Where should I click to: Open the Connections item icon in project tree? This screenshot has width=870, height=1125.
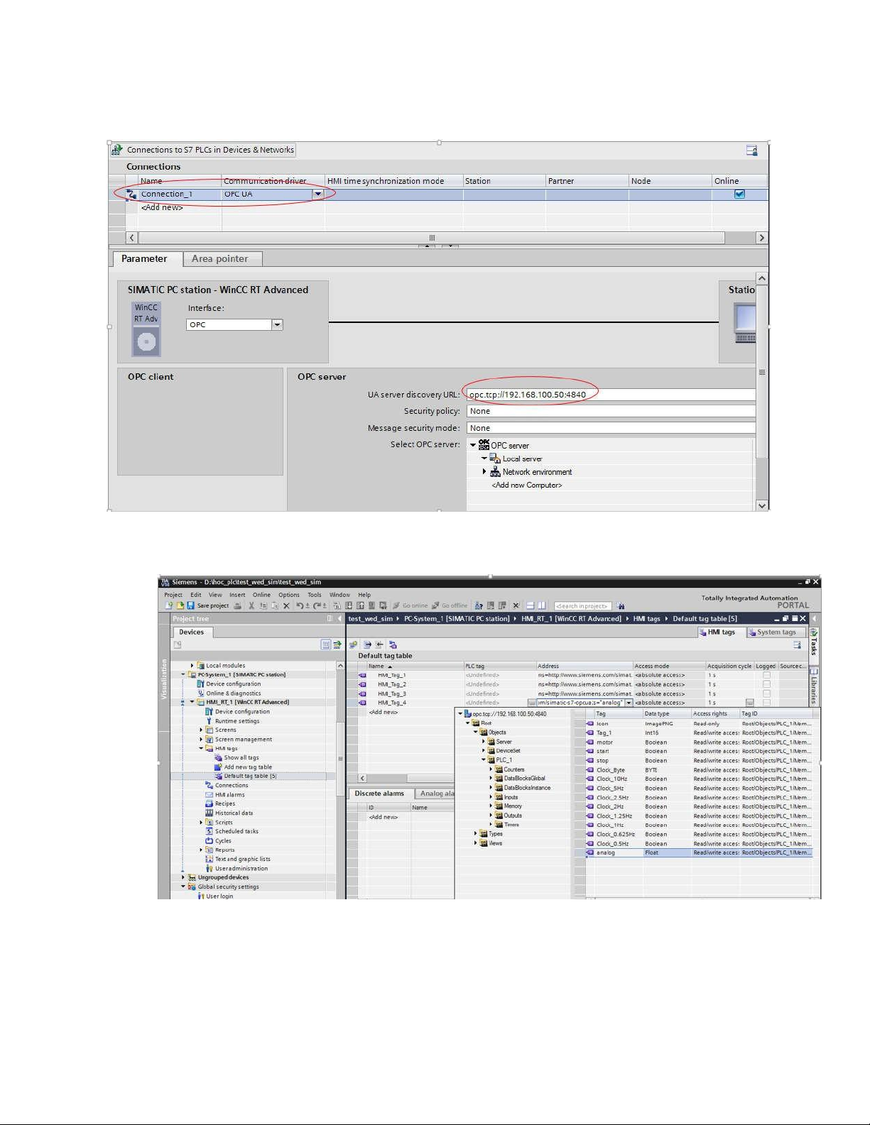[x=210, y=785]
